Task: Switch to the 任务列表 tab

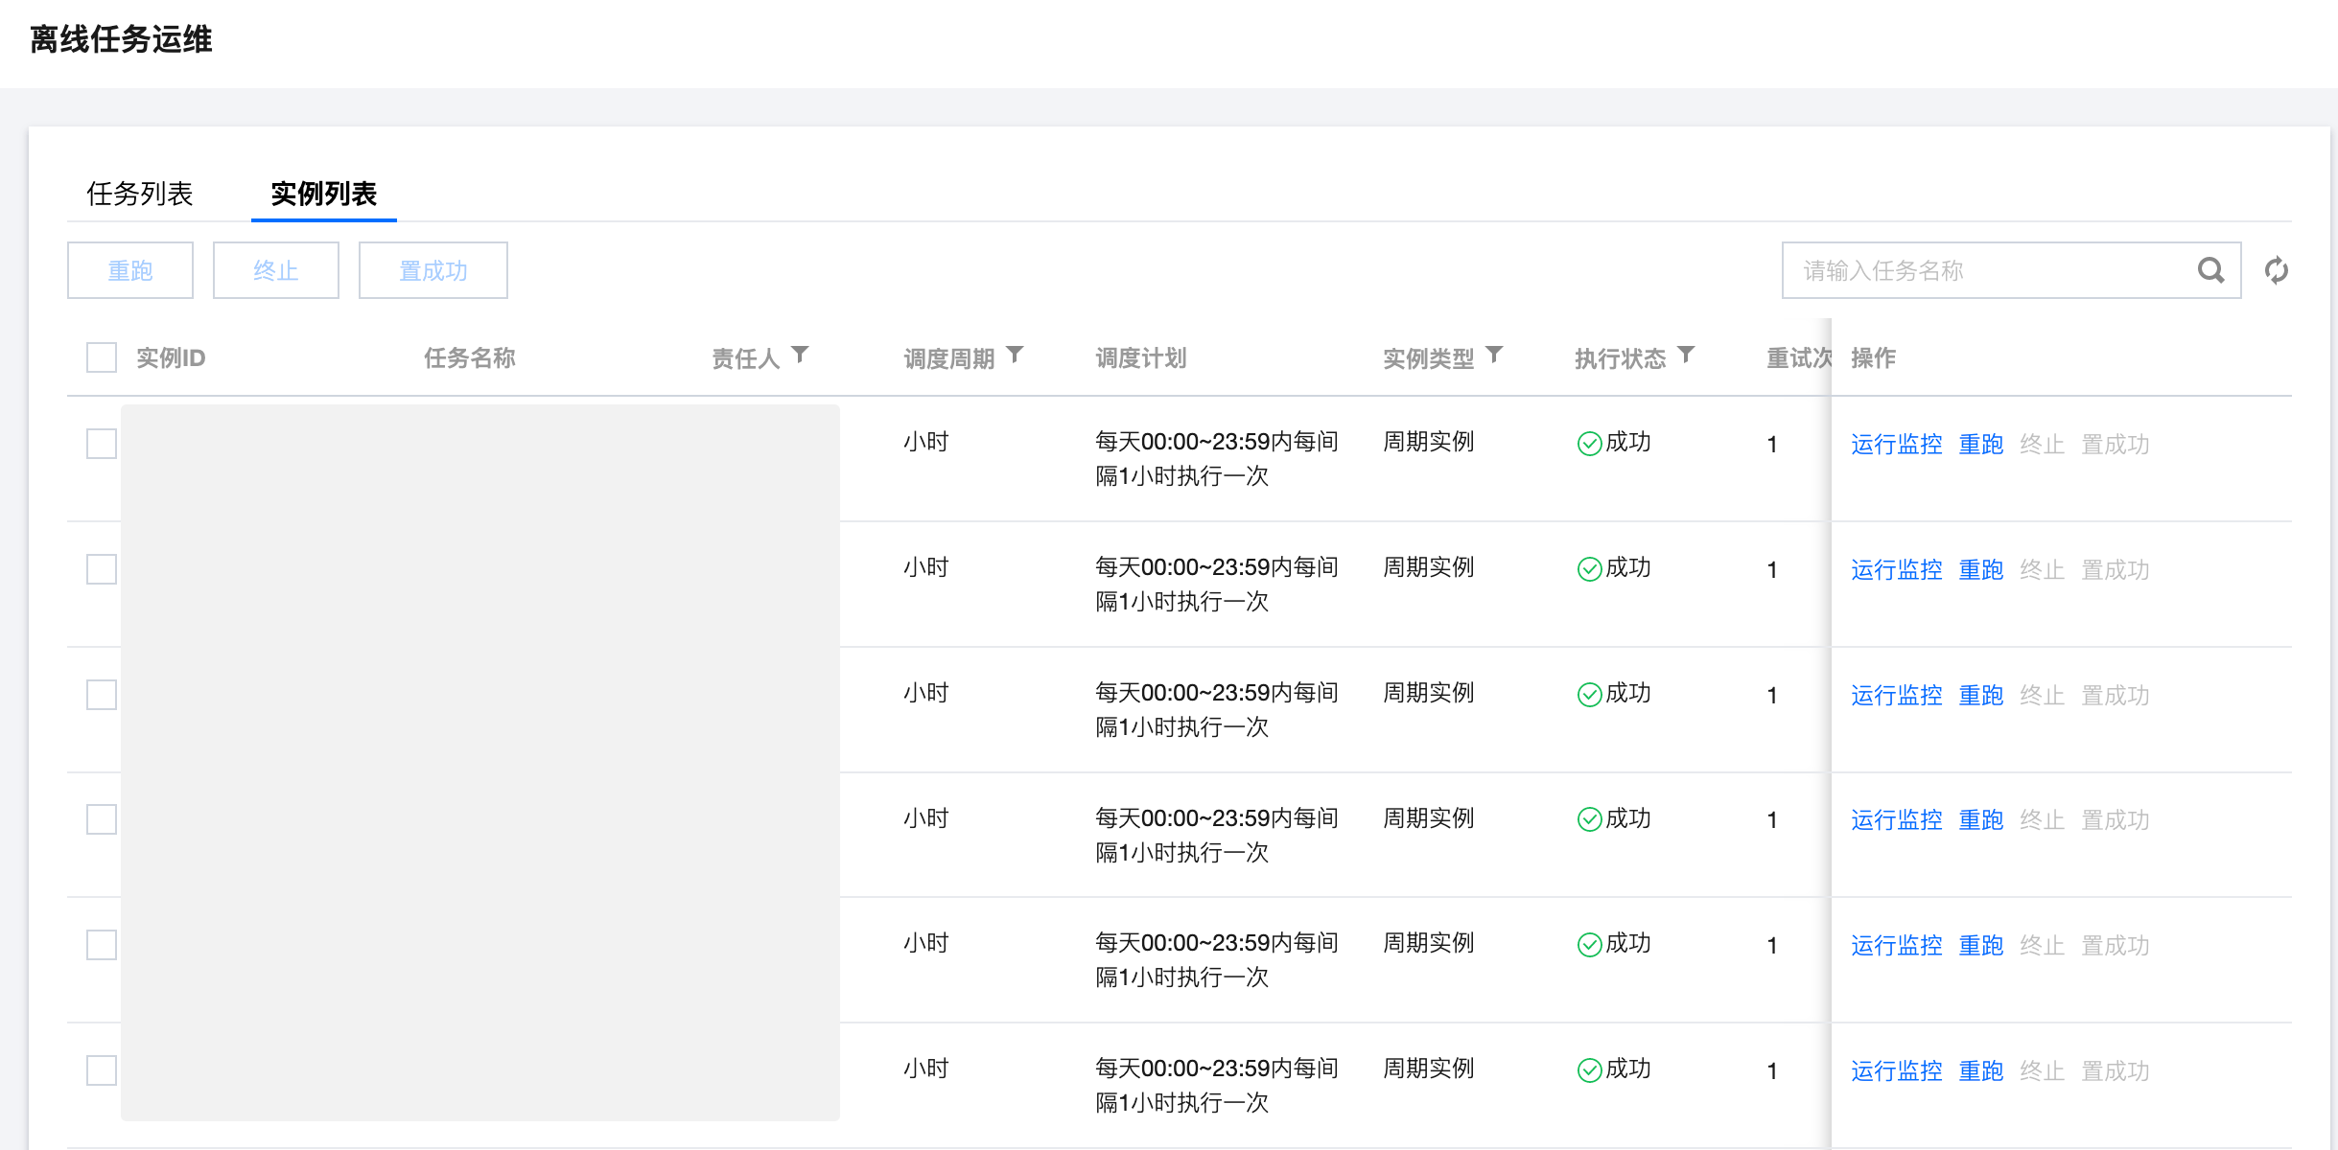Action: pos(140,194)
